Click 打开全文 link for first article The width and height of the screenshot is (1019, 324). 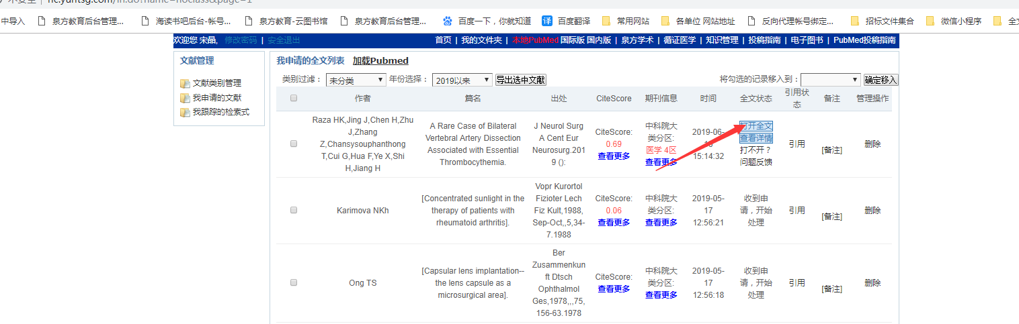756,126
